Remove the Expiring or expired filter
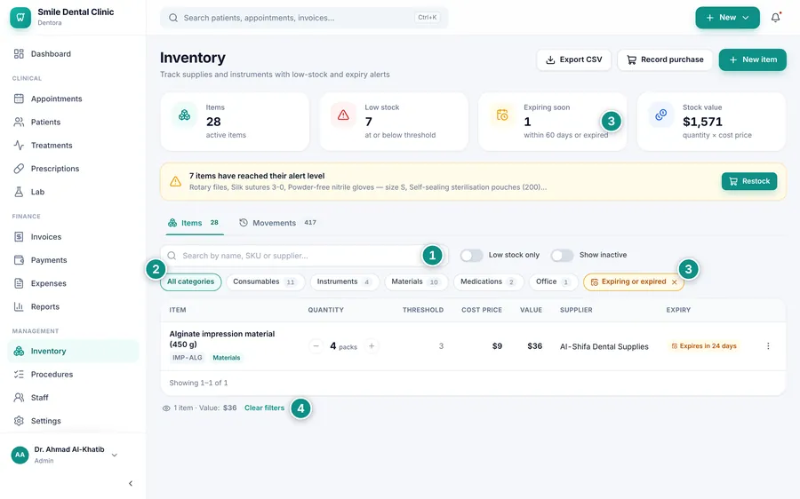This screenshot has height=499, width=800. [x=675, y=281]
